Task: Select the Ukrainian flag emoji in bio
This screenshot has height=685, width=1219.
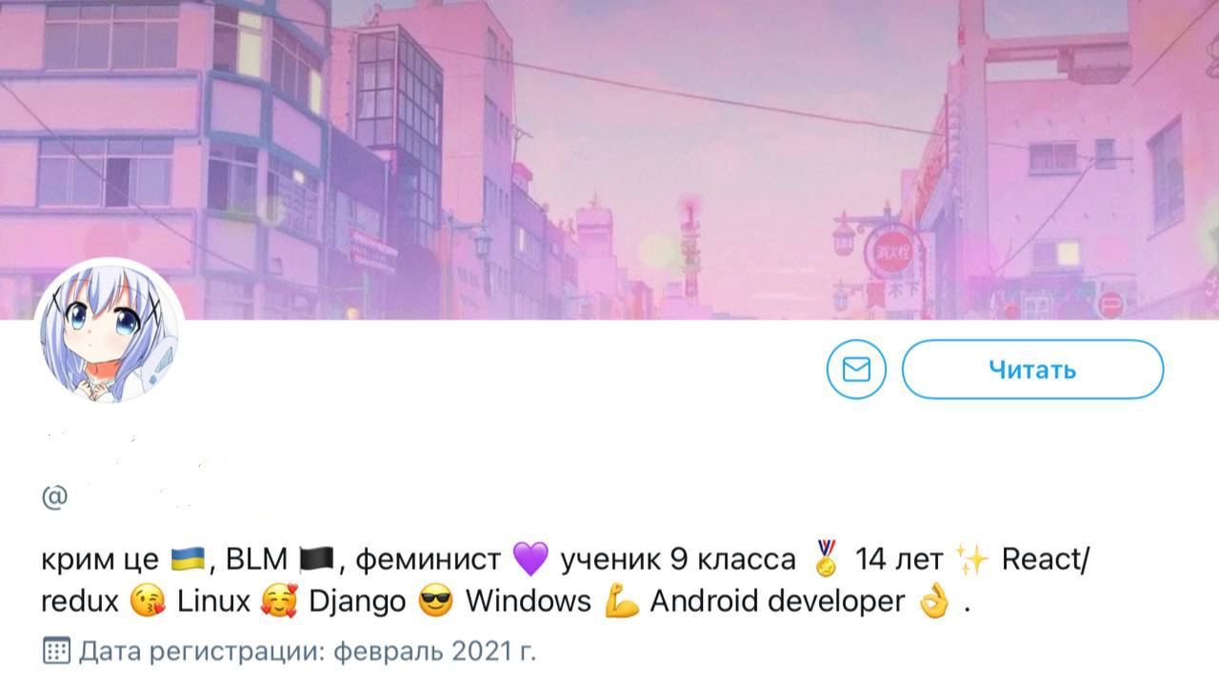Action: (189, 559)
